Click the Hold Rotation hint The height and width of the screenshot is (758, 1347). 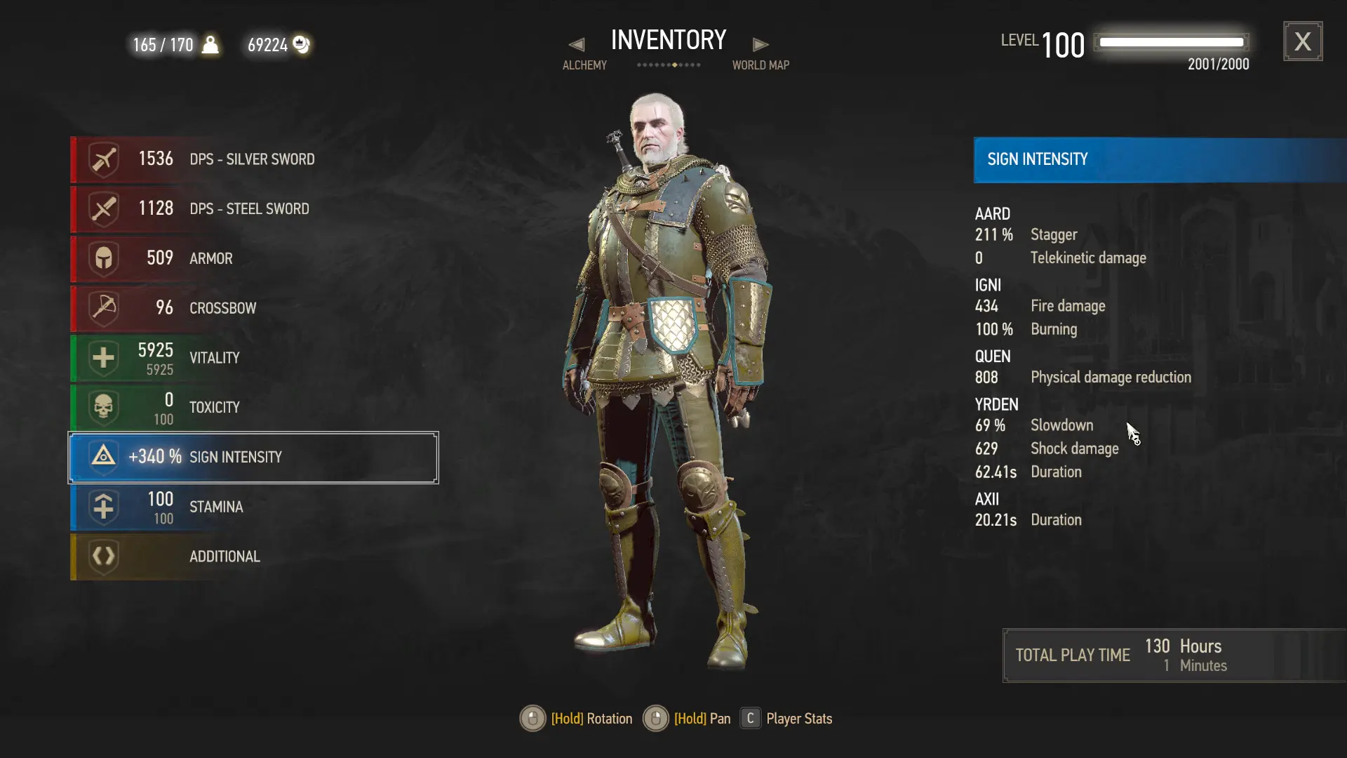[576, 719]
